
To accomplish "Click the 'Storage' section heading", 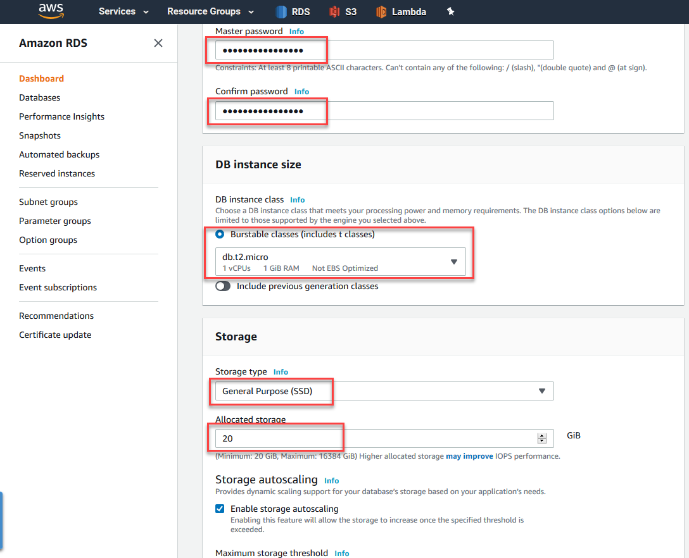I will tap(236, 337).
